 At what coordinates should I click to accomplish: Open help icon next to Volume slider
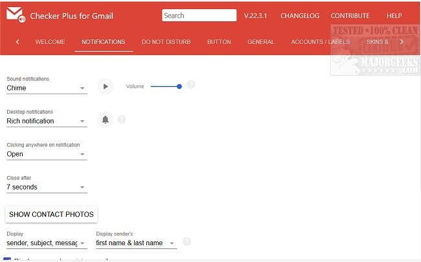pyautogui.click(x=191, y=85)
